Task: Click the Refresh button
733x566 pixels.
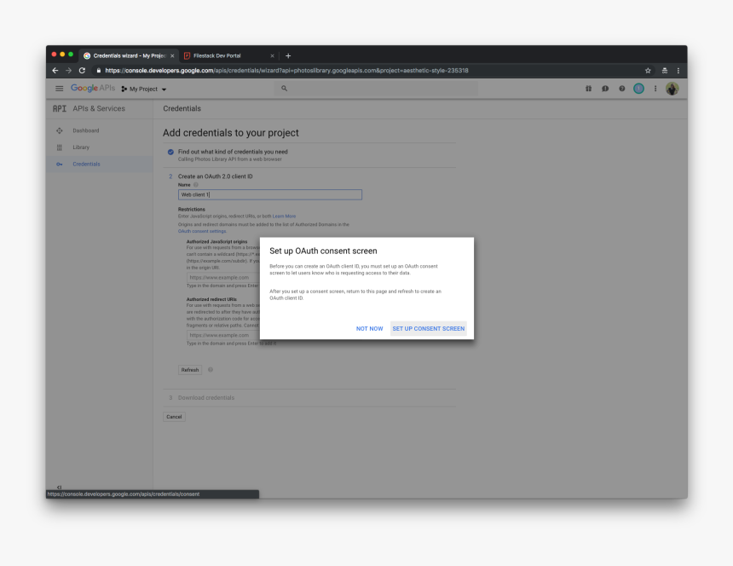Action: tap(190, 370)
